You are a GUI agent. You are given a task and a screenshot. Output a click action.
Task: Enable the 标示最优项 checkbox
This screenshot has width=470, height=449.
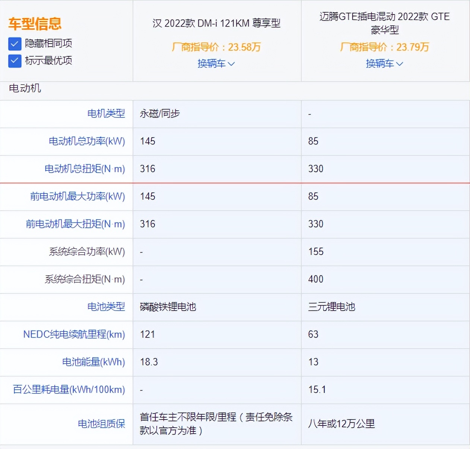[x=14, y=61]
